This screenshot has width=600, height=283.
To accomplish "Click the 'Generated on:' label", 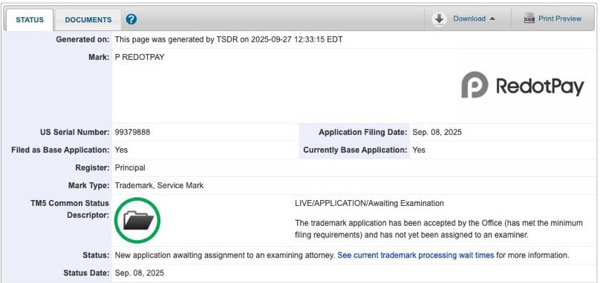I will (x=82, y=40).
